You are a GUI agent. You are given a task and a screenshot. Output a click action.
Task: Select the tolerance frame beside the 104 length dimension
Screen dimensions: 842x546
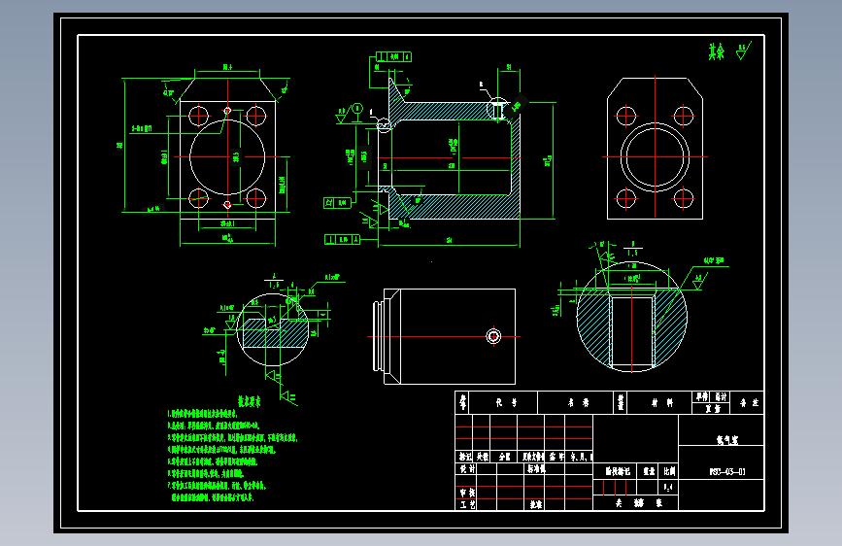[x=342, y=240]
